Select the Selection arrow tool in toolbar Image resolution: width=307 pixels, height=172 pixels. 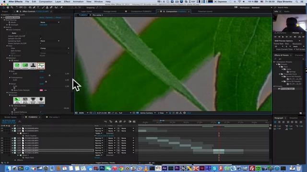[x=4, y=8]
